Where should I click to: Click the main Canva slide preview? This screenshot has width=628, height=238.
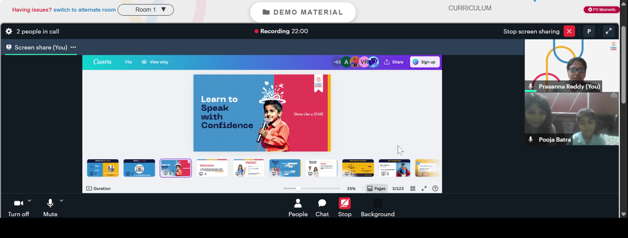point(262,113)
